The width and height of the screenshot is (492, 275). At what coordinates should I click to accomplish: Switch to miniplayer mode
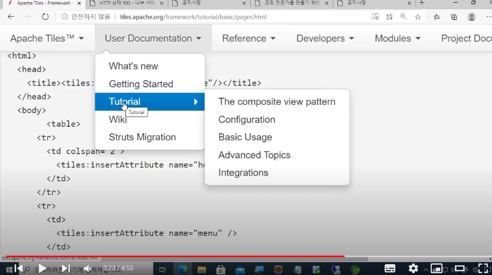tap(437, 269)
